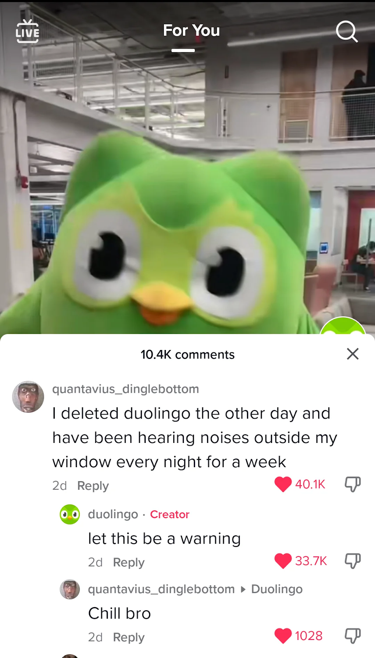375x658 pixels.
Task: Select the For You tab
Action: pos(191,30)
